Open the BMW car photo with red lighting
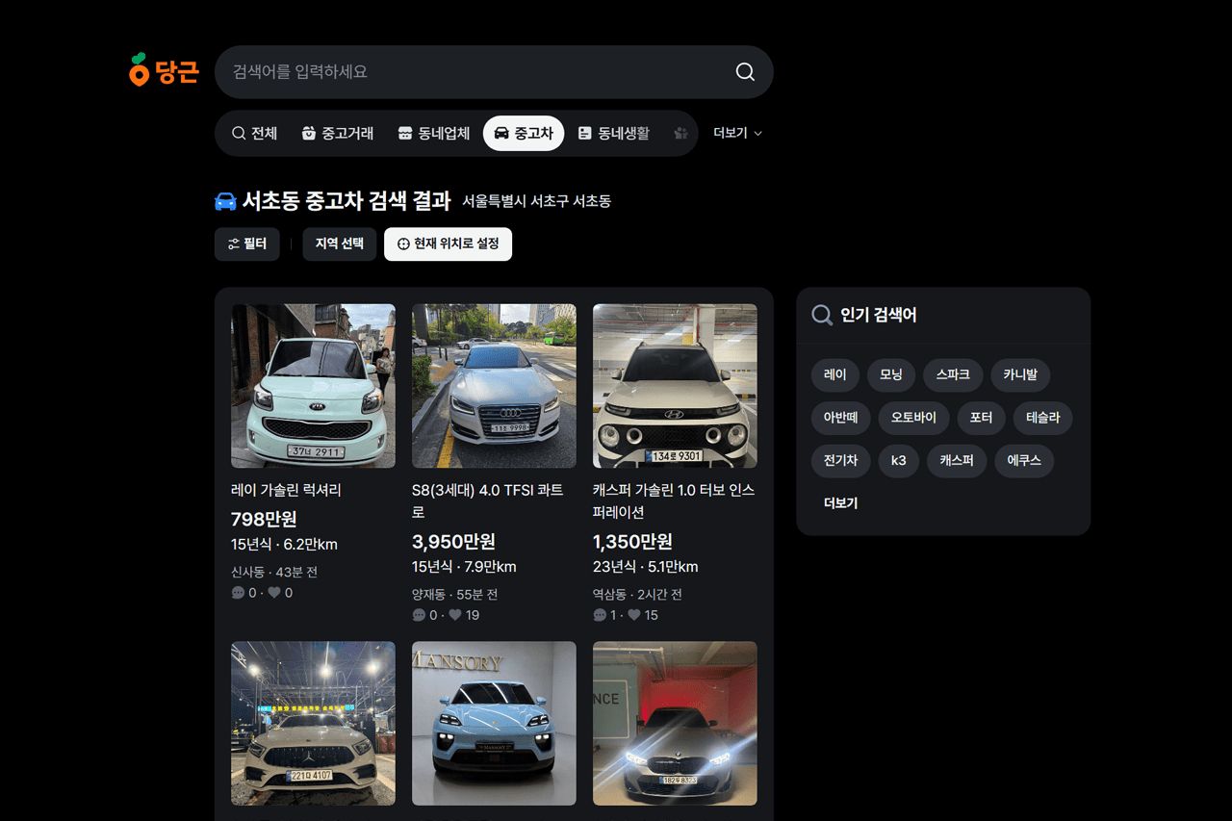The width and height of the screenshot is (1232, 821). pos(675,724)
